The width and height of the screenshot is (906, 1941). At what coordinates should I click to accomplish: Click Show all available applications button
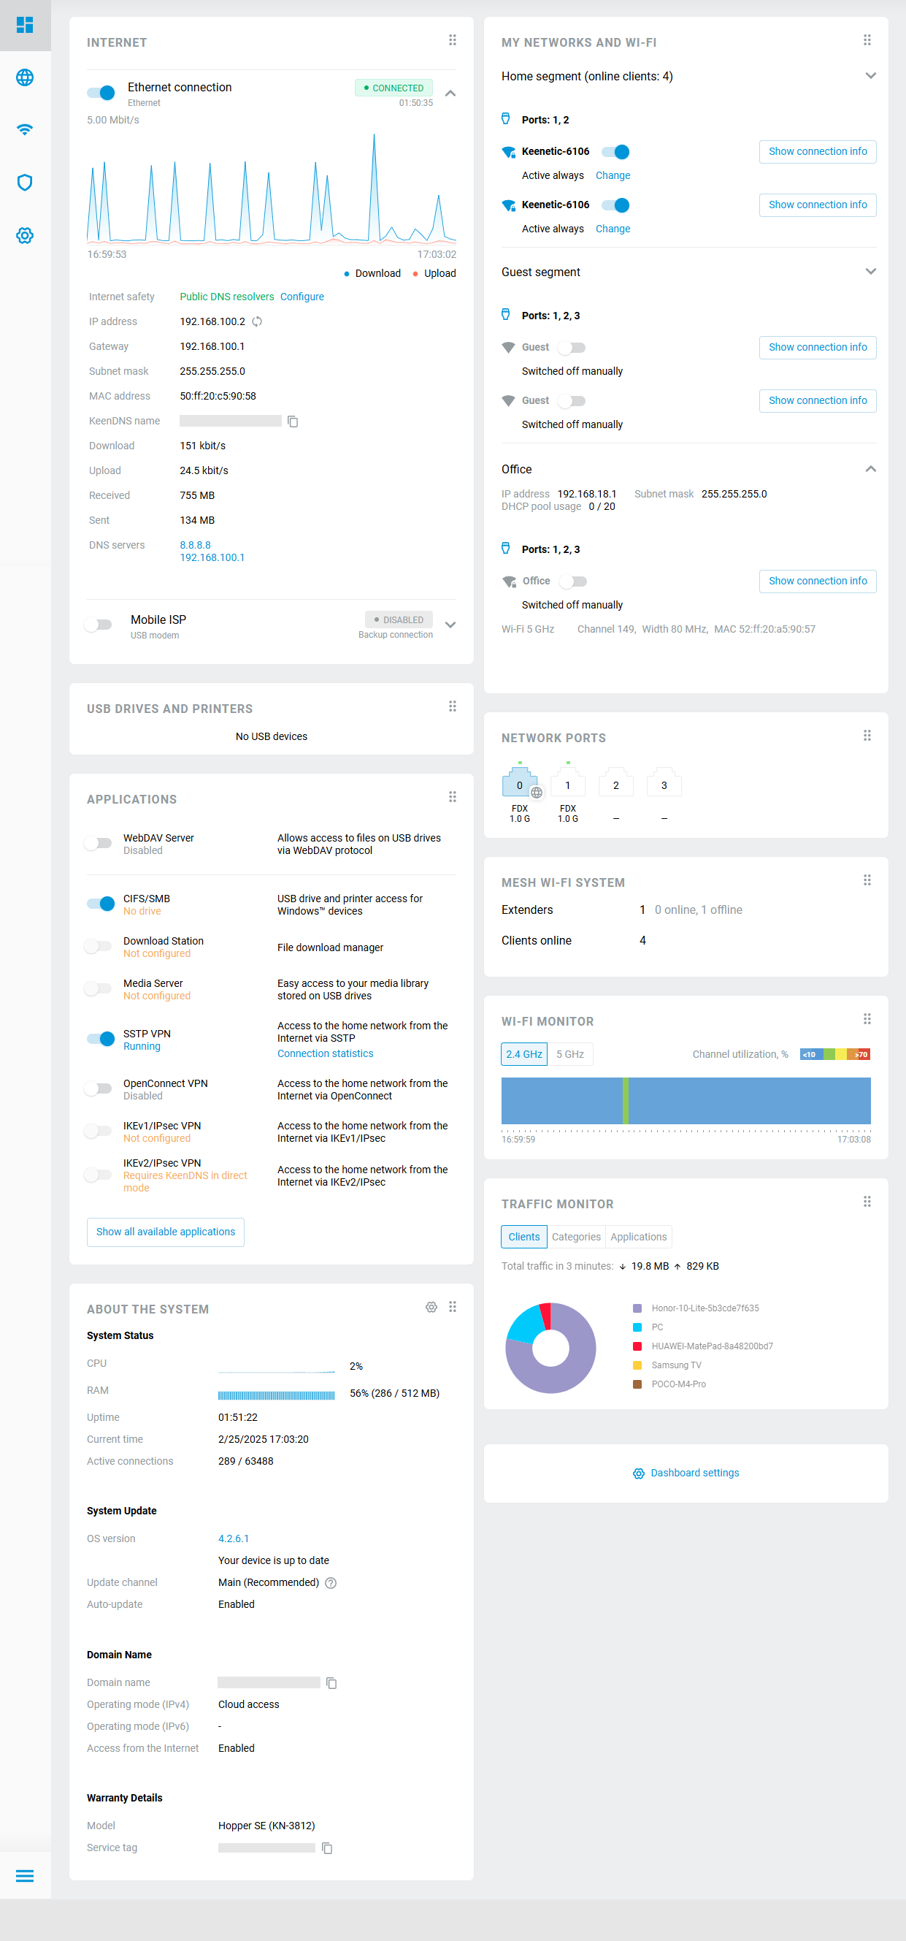pyautogui.click(x=166, y=1232)
